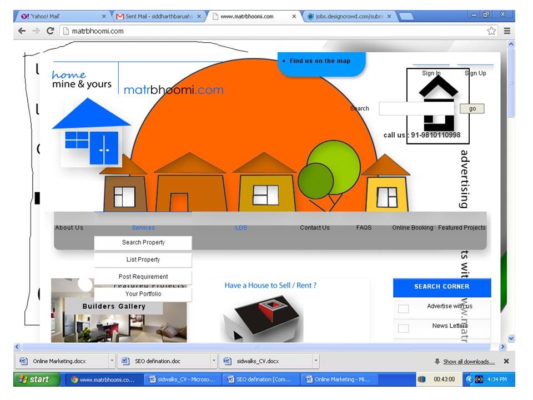Click Show all downloads link

(469, 362)
